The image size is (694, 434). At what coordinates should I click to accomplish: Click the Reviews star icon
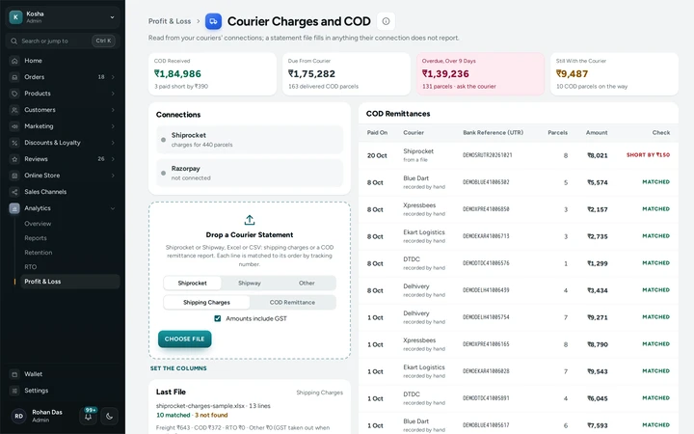[x=14, y=159]
